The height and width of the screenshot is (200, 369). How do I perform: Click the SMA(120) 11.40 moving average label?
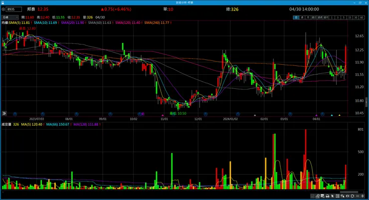point(129,23)
